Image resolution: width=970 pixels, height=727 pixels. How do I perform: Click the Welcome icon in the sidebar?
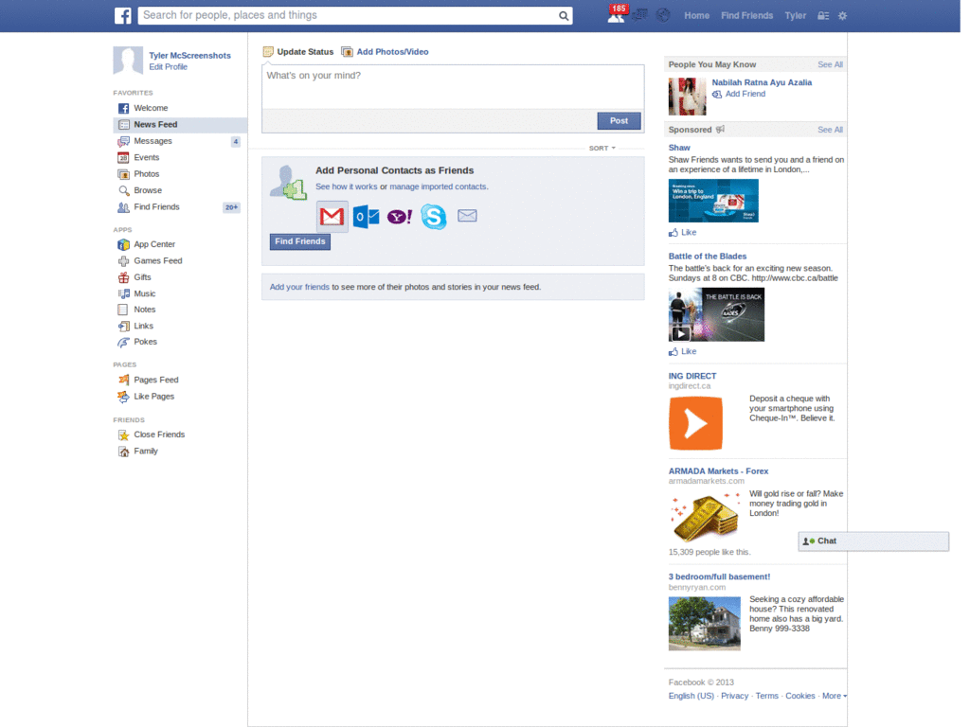click(124, 108)
